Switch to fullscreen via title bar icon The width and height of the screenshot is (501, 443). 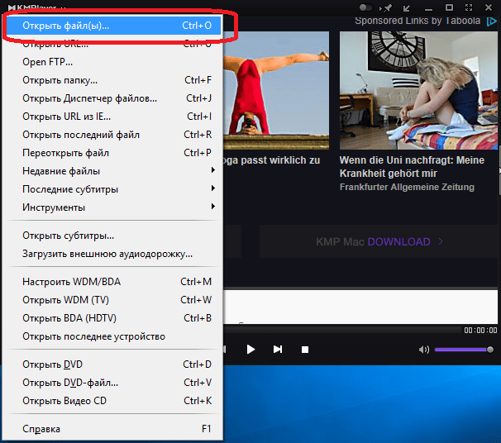tap(469, 7)
